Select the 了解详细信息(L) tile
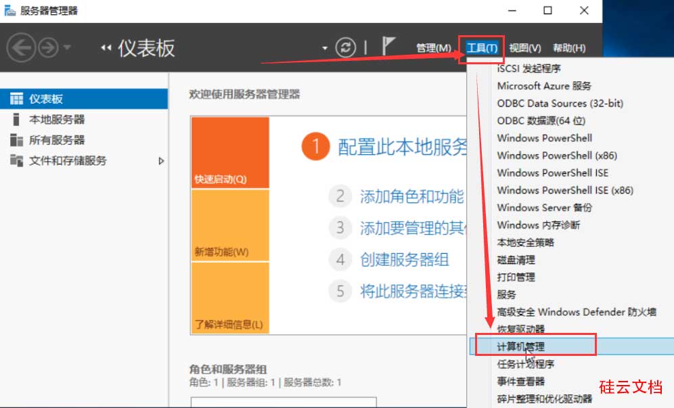 (230, 298)
